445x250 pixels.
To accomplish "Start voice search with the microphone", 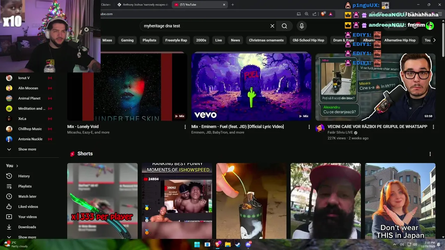I will 302,26.
